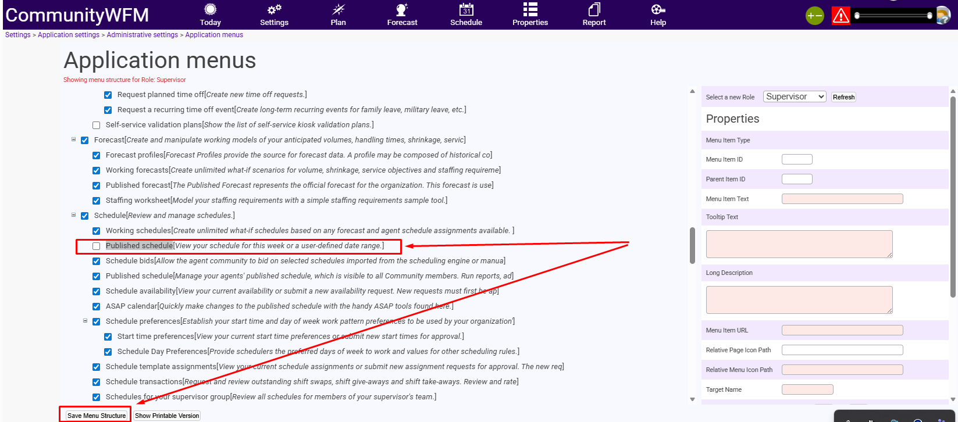The width and height of the screenshot is (958, 422).
Task: Go to Application settings breadcrumb
Action: click(x=69, y=35)
